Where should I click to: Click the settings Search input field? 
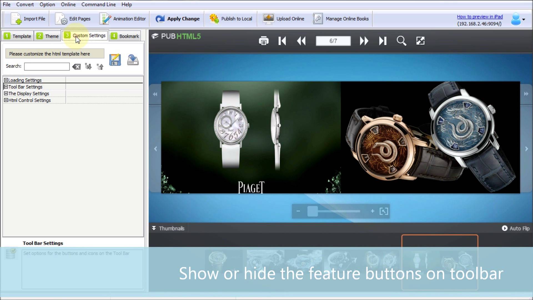coord(47,66)
